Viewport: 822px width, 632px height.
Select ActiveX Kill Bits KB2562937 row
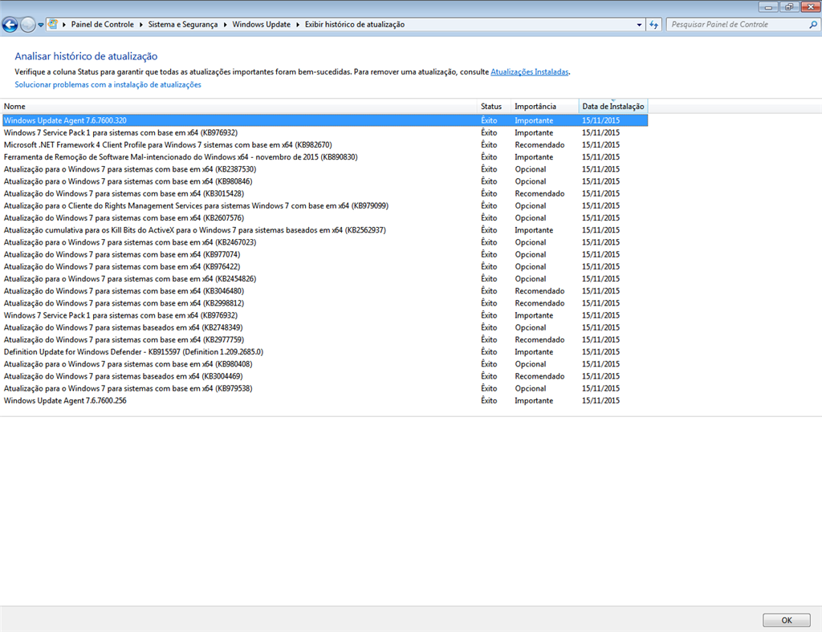coord(325,230)
